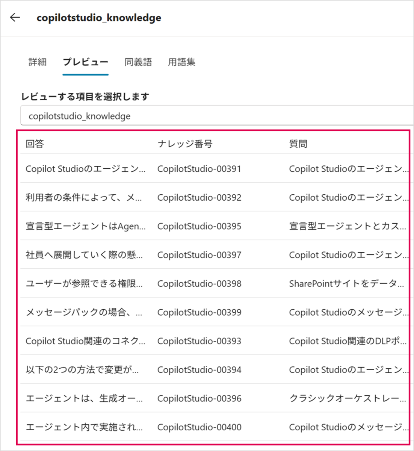The height and width of the screenshot is (451, 414).
Task: Select the プレビュー tab
Action: 85,62
